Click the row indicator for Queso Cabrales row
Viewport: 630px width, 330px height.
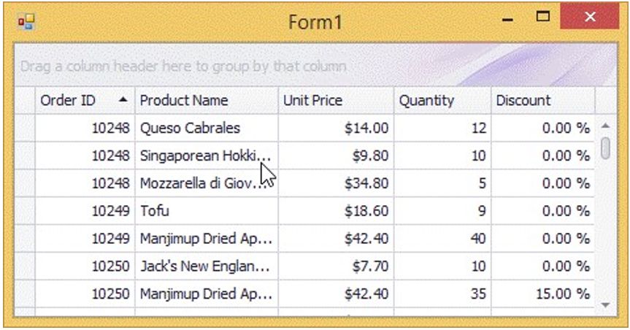point(26,128)
